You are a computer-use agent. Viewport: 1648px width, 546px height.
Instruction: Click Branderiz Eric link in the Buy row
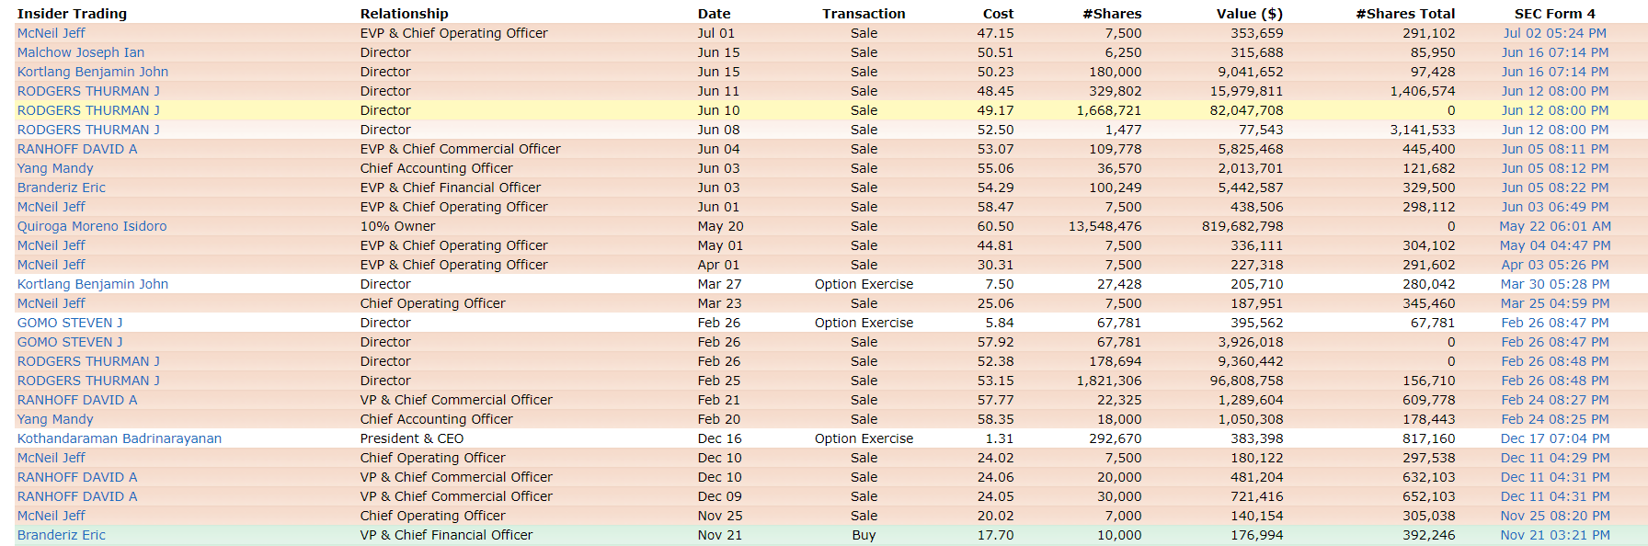tap(62, 535)
